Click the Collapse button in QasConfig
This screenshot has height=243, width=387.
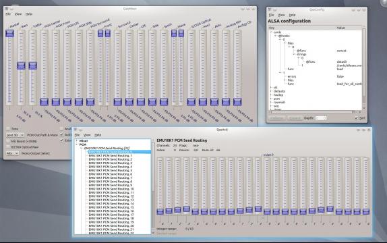click(x=277, y=118)
